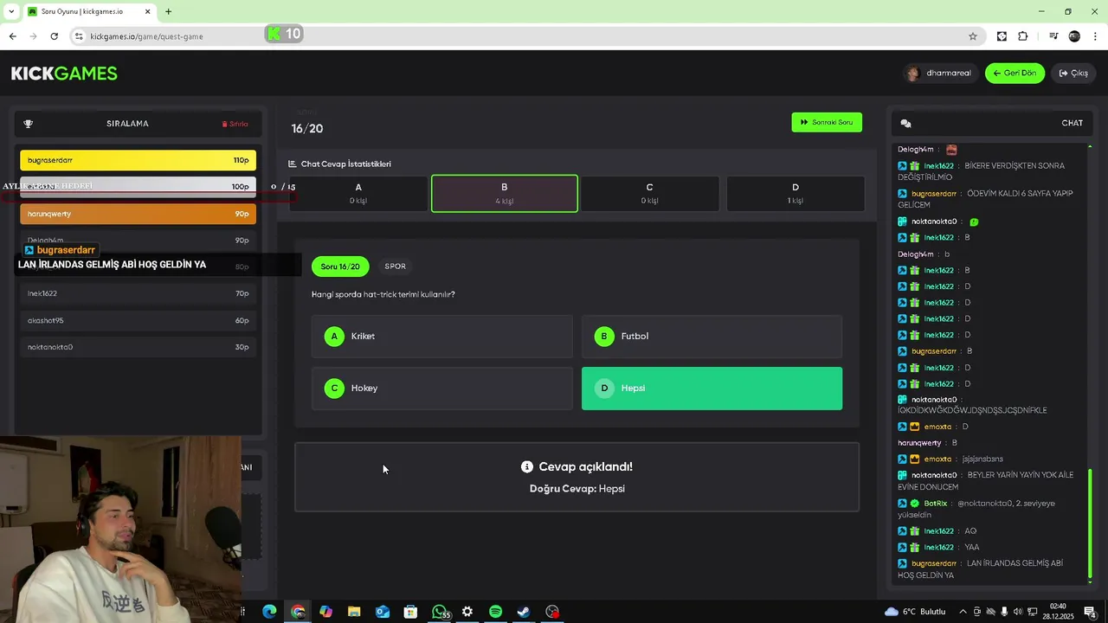Click the harunqwerty 90p ranking row
Image resolution: width=1108 pixels, height=623 pixels.
coord(138,214)
